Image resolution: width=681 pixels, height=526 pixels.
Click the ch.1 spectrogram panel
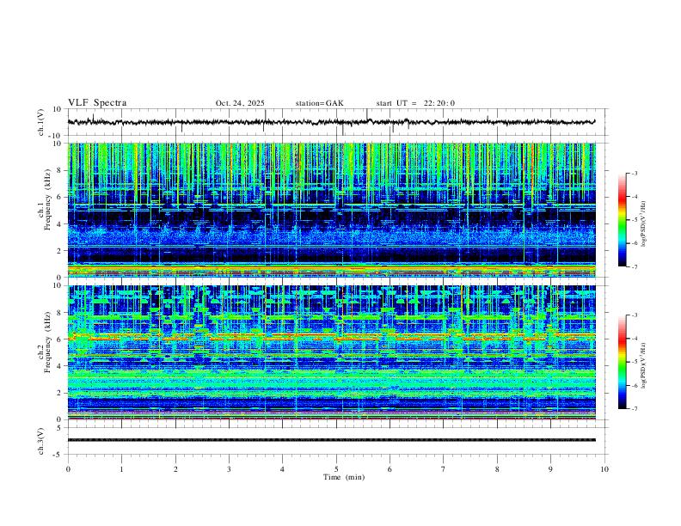coord(331,210)
